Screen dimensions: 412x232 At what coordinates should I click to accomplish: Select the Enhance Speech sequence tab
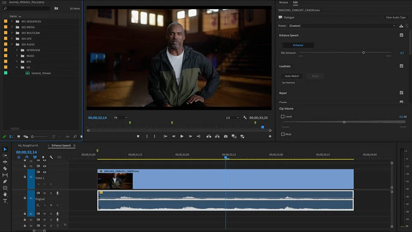coord(61,145)
